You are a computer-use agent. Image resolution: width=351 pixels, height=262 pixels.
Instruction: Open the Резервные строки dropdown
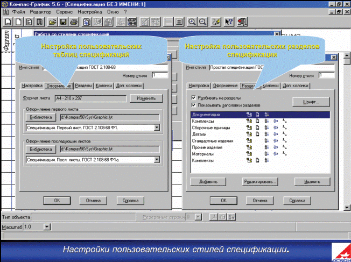click(198, 217)
